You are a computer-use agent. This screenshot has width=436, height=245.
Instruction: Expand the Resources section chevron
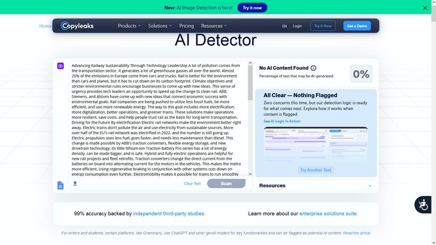click(x=370, y=186)
